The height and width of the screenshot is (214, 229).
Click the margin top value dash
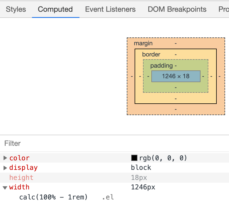[176, 43]
